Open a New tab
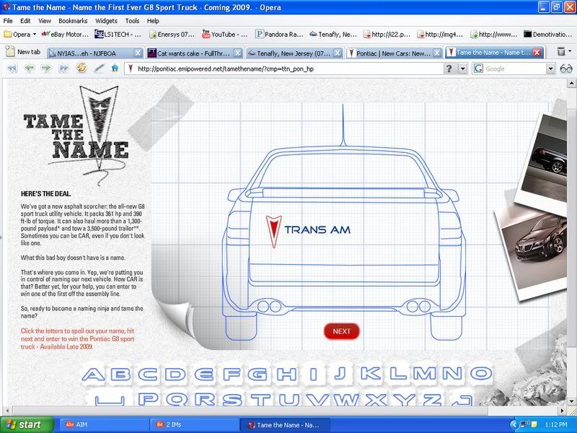 (23, 52)
